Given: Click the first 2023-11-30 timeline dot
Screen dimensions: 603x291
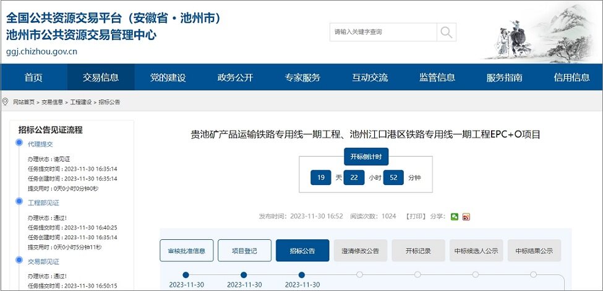Looking at the screenshot, I should 186,275.
